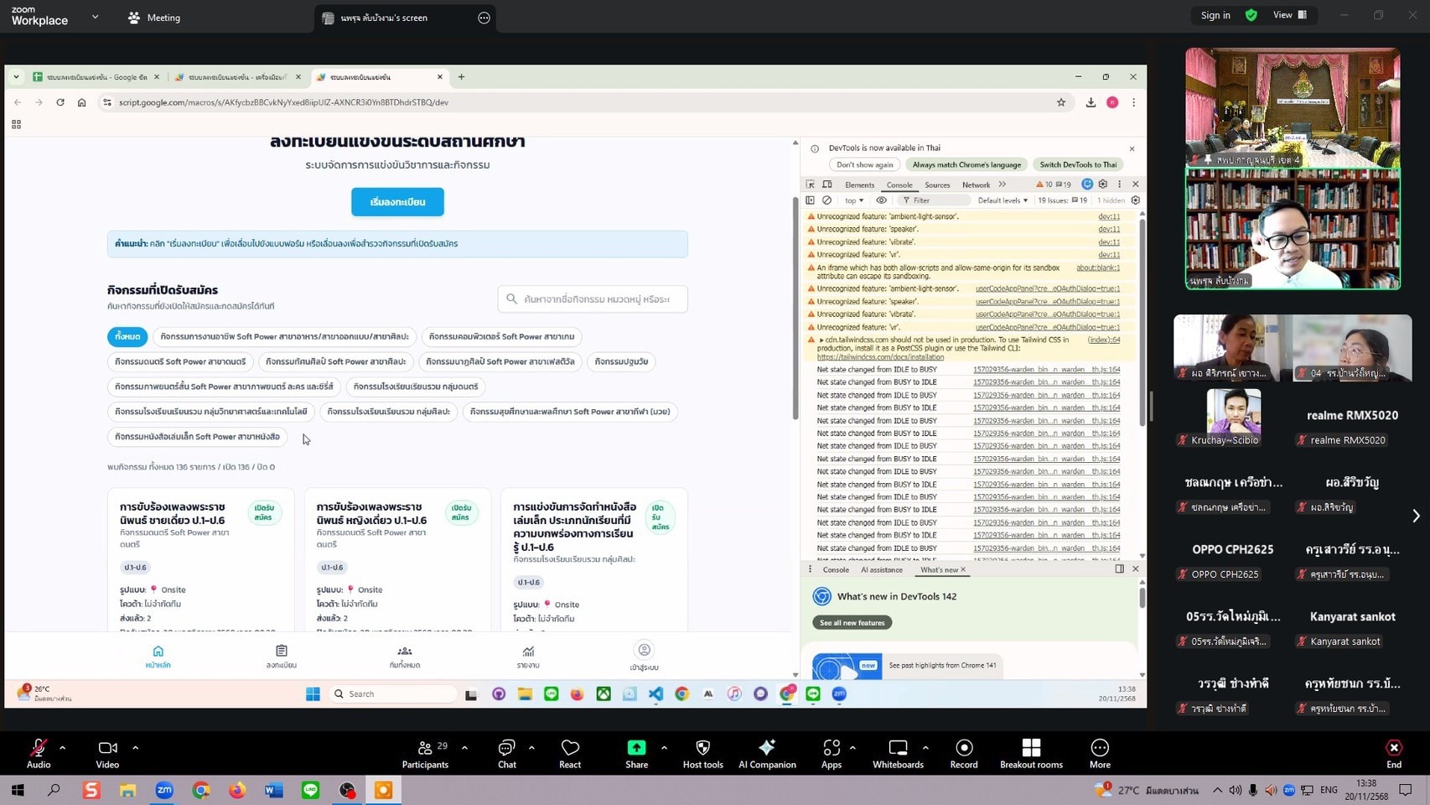Turn on the Video camera
1430x805 pixels.
(107, 748)
